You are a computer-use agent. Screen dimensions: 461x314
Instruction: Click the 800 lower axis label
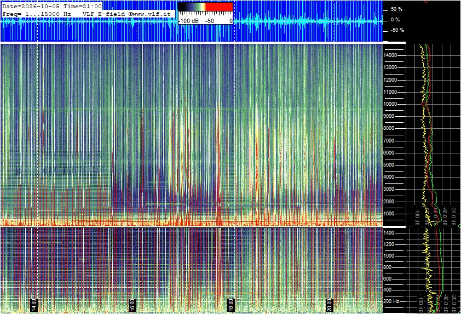[388, 267]
